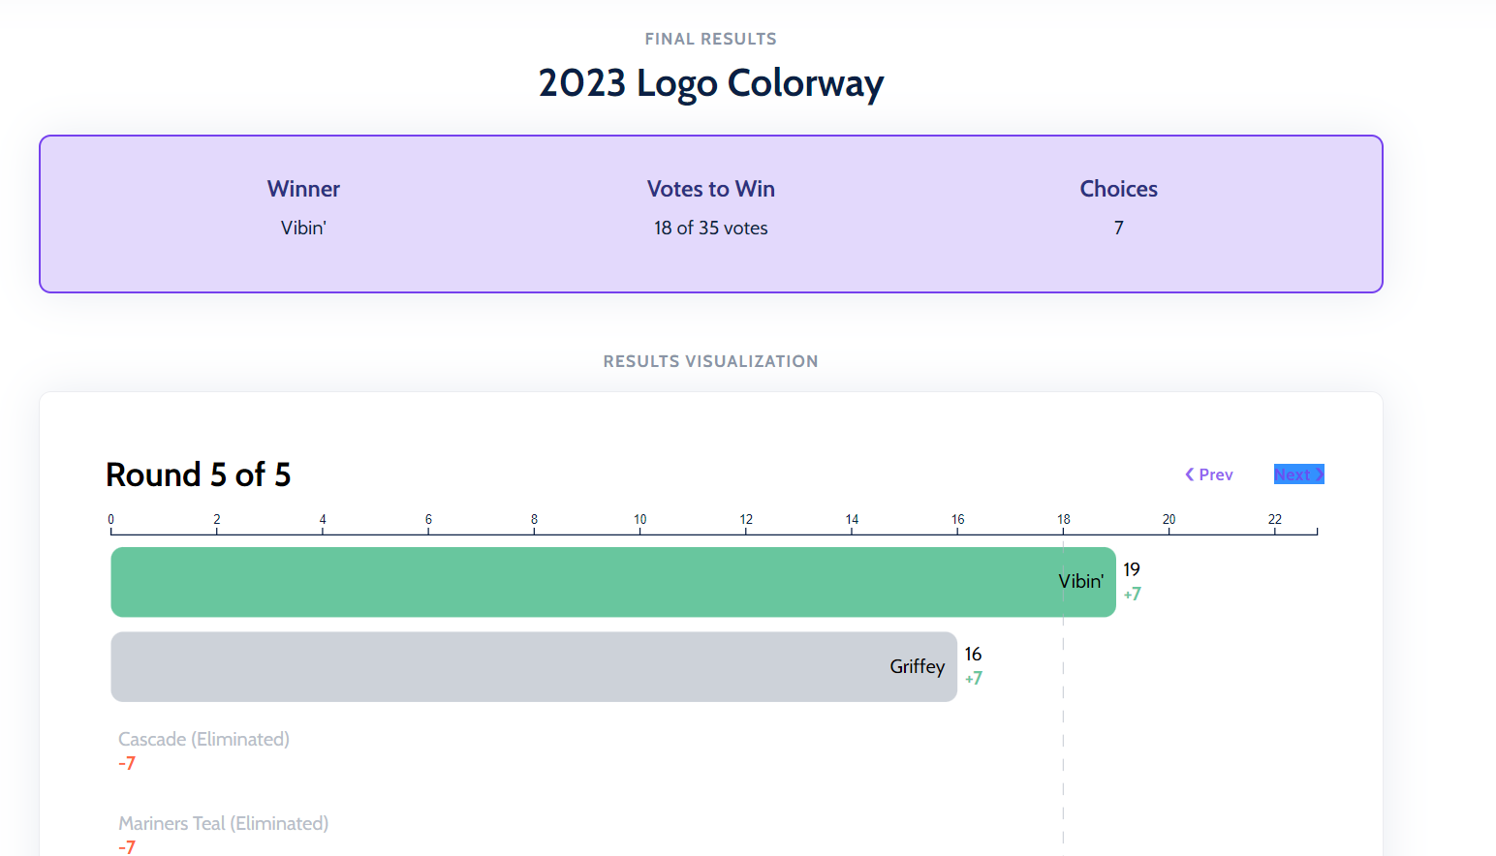The height and width of the screenshot is (856, 1496).
Task: Click the highlighted Next round button
Action: tap(1298, 474)
